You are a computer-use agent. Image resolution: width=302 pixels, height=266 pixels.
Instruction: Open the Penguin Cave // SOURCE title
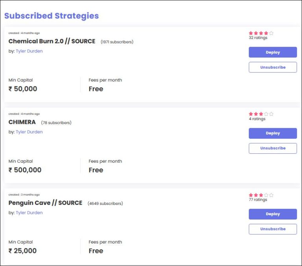coord(45,203)
